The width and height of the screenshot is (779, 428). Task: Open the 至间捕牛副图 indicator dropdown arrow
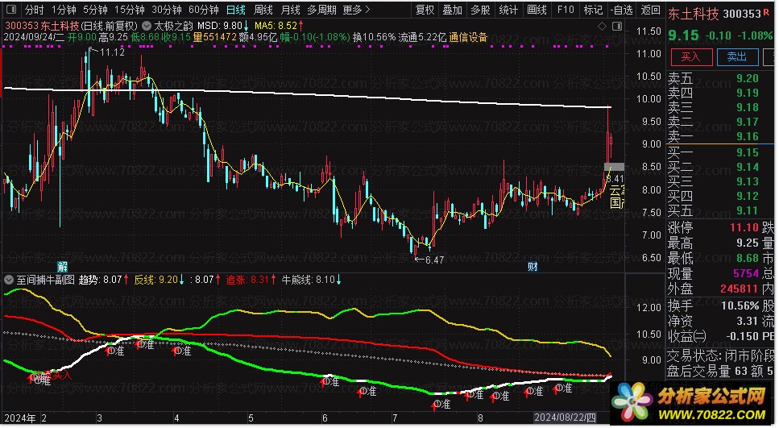8,280
